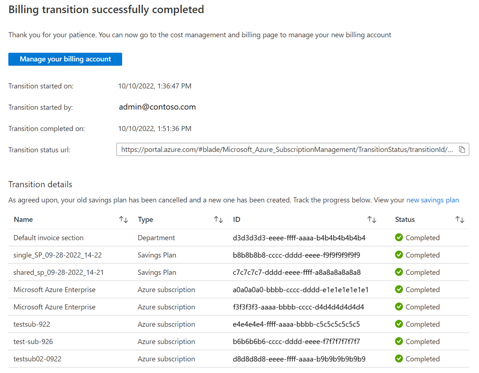This screenshot has width=479, height=373.
Task: Open the new savings plan link
Action: tap(433, 200)
